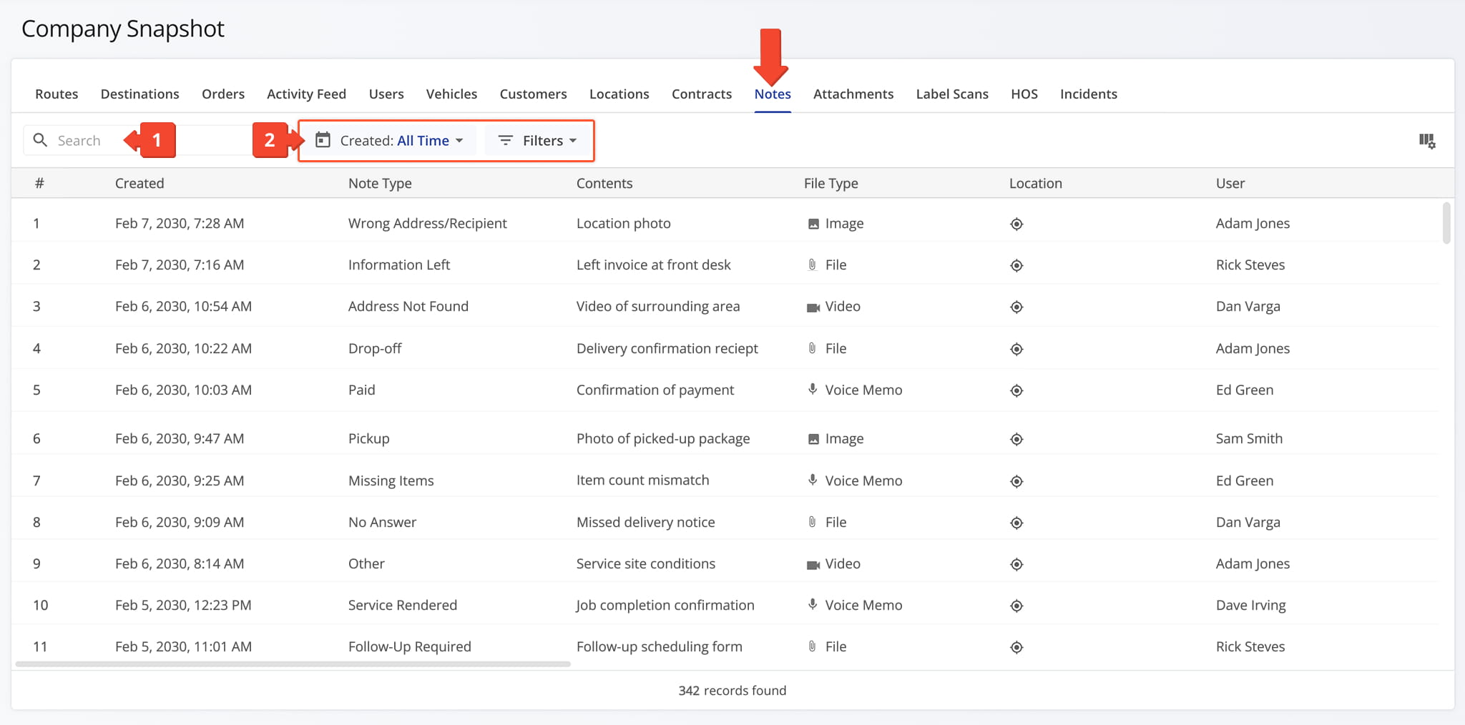Viewport: 1465px width, 725px height.
Task: Open the HOS tab
Action: pyautogui.click(x=1024, y=94)
